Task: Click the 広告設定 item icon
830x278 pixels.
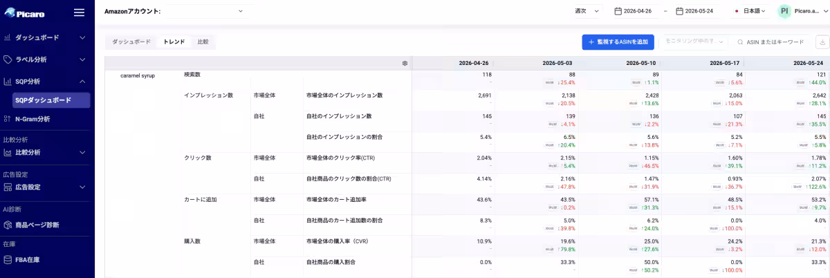Action: pyautogui.click(x=8, y=187)
